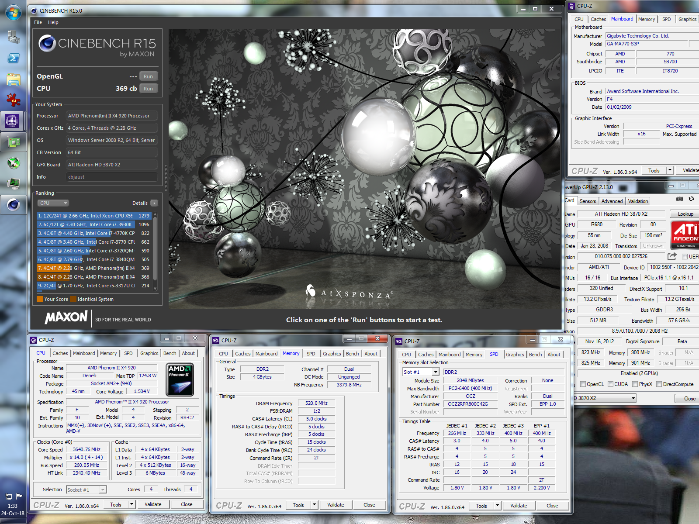The image size is (699, 524).
Task: Open About tab in CPU-Z SPD window
Action: (554, 355)
